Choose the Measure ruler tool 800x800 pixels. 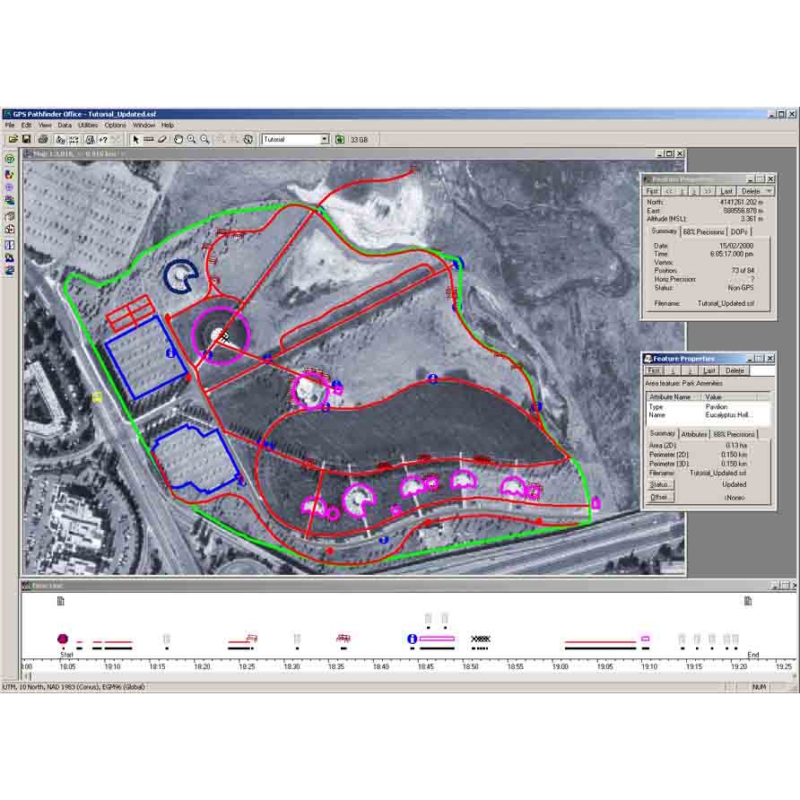point(149,139)
